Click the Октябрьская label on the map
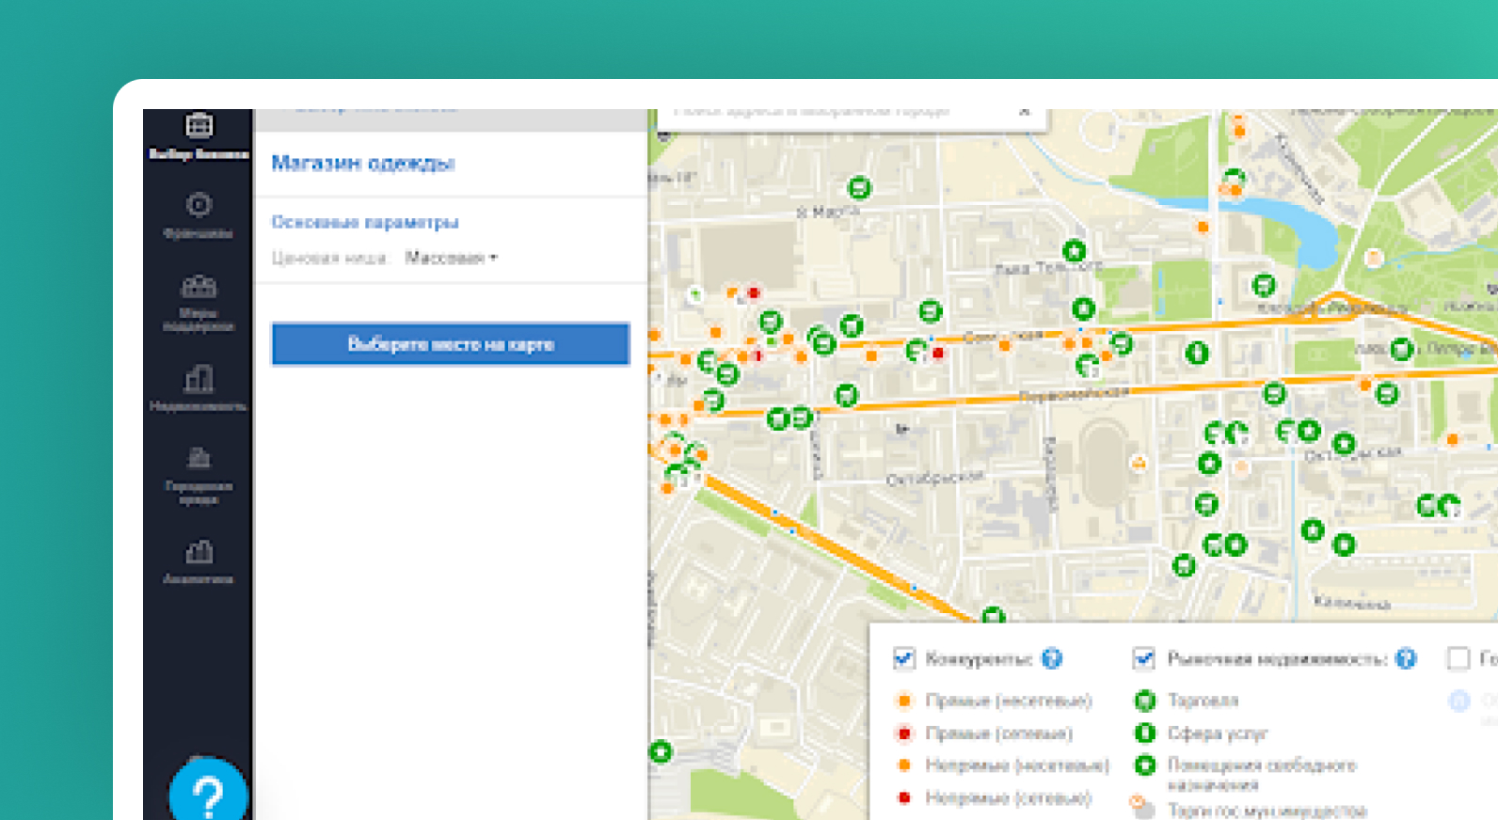1498x820 pixels. click(x=933, y=478)
